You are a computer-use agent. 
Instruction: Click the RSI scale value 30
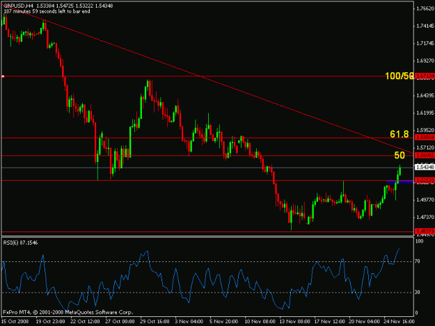point(418,292)
